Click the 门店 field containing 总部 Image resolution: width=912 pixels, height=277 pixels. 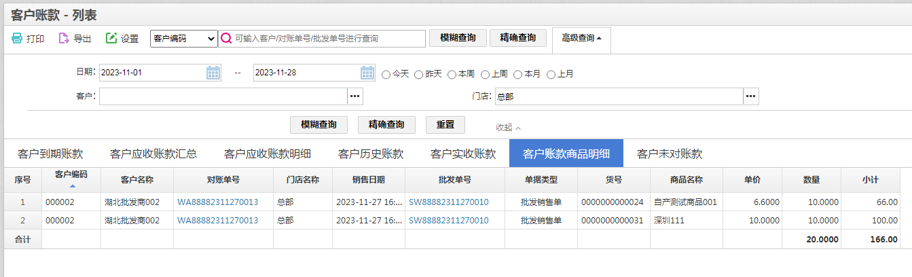(619, 96)
